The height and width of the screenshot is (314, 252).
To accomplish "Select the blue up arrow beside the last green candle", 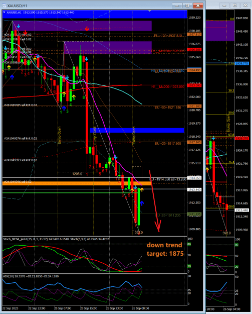I will click(x=142, y=203).
